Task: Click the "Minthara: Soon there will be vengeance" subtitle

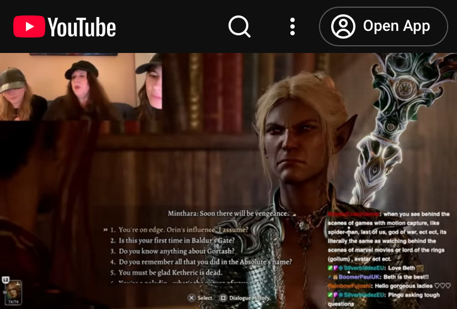Action: [228, 214]
